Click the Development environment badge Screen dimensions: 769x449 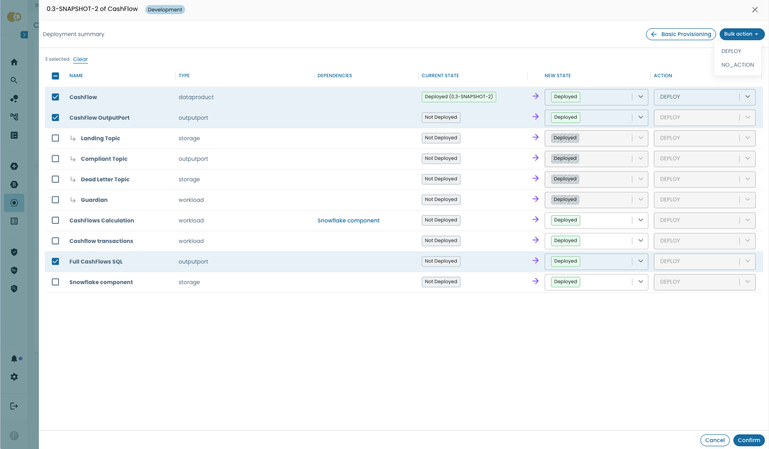[165, 10]
